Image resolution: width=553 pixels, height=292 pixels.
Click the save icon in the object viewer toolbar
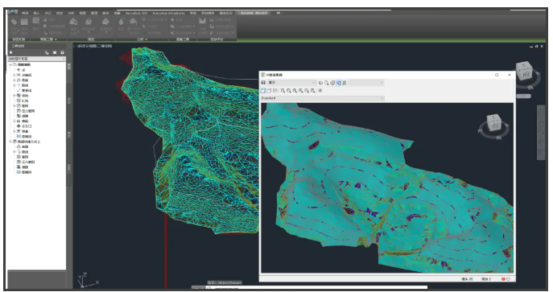coord(263,83)
